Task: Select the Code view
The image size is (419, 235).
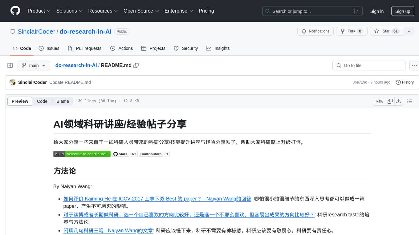Action: 42,101
